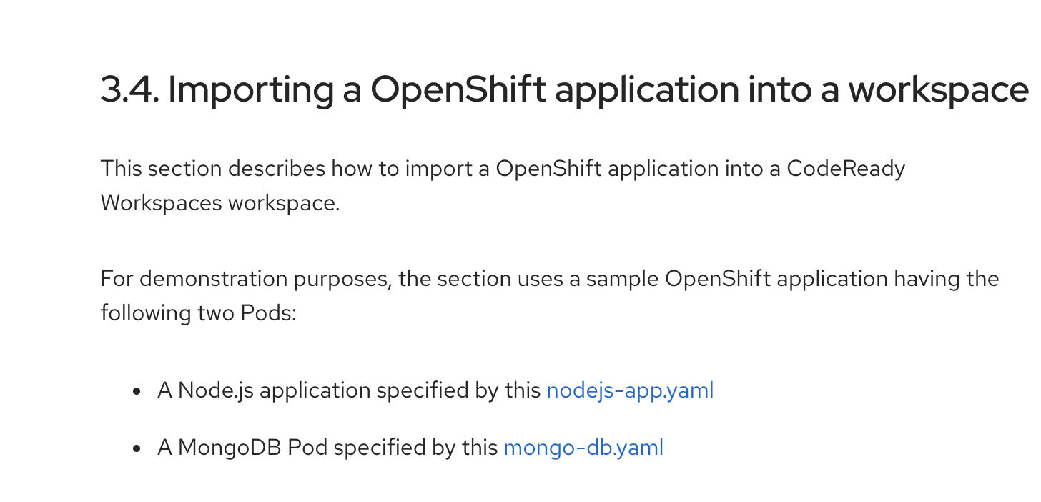Click the bullet before 'A Node.js application'

[136, 392]
